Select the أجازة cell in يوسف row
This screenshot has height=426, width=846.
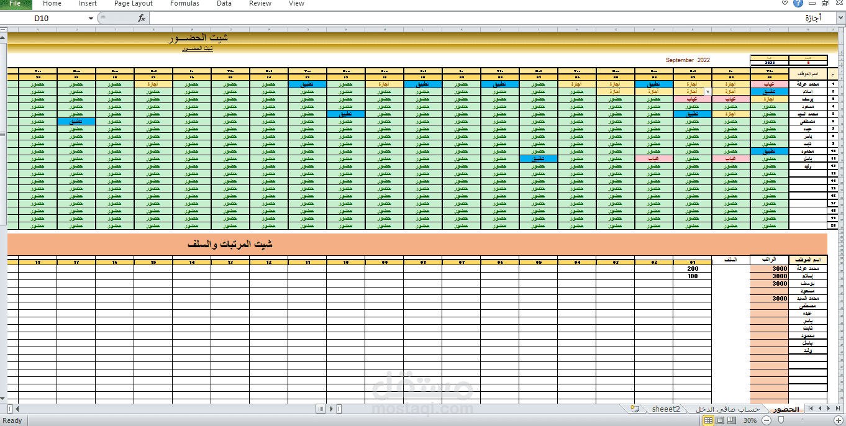pyautogui.click(x=770, y=99)
